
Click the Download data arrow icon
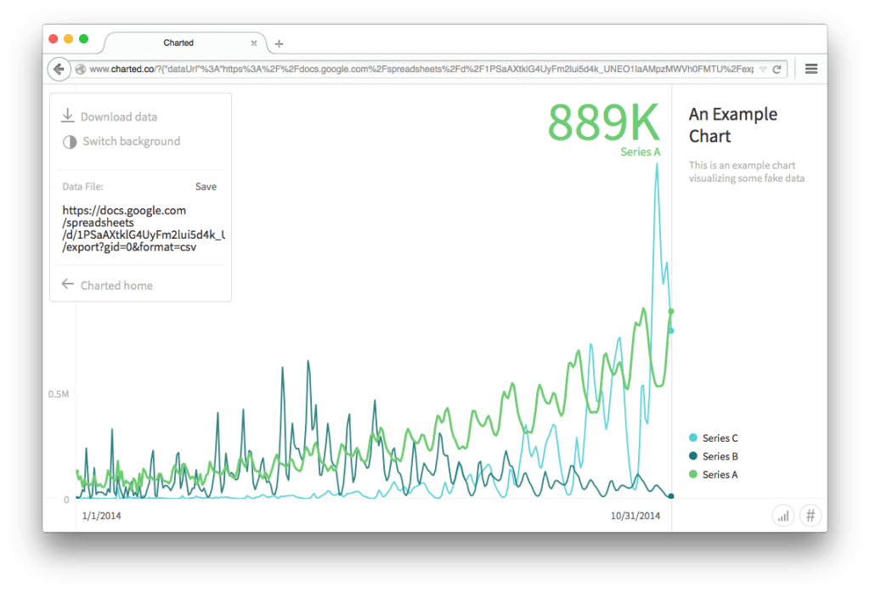coord(68,116)
